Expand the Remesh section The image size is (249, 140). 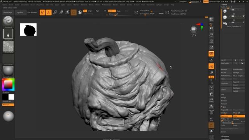tap(224, 104)
